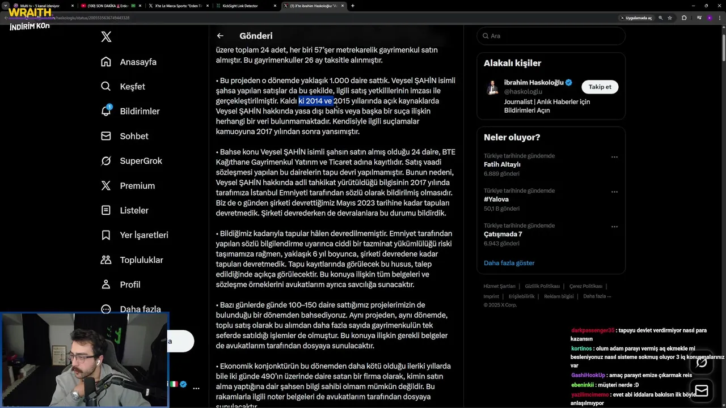Screen dimensions: 726x408
Task: Click the Keşfet magnifier icon
Action: pyautogui.click(x=106, y=87)
